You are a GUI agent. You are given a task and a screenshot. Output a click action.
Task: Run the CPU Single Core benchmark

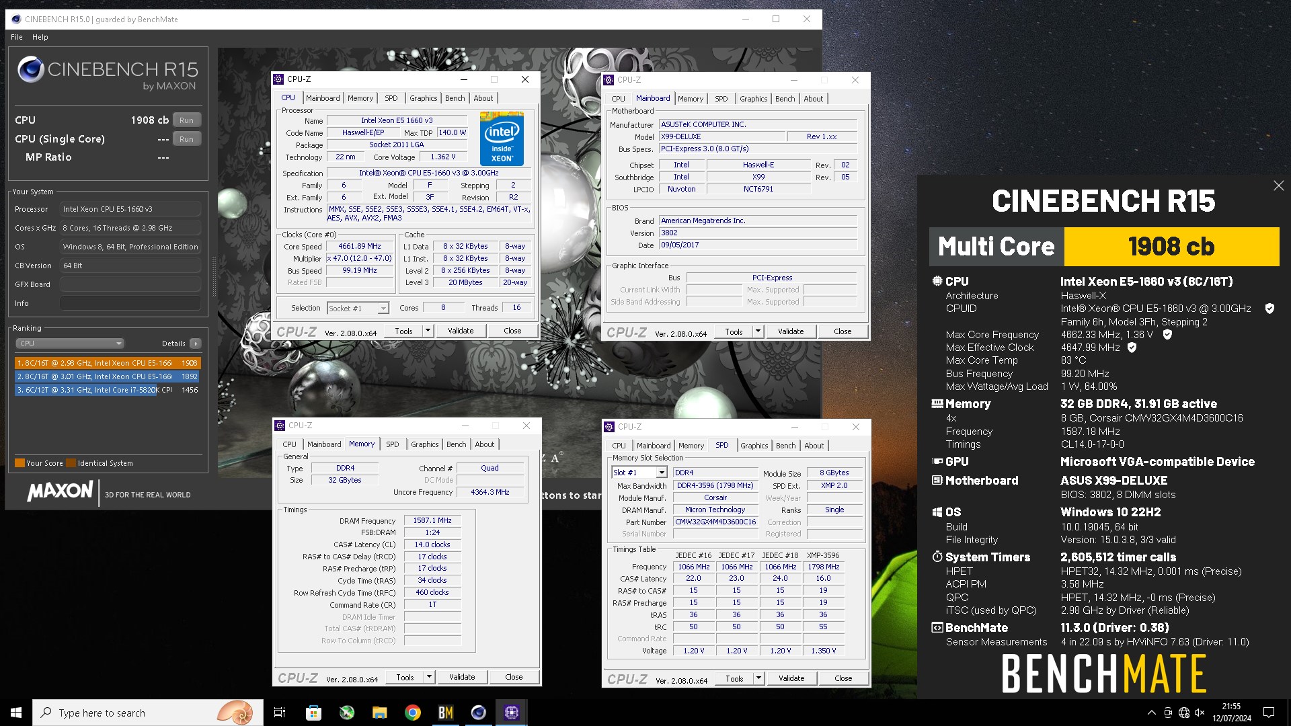pyautogui.click(x=186, y=139)
